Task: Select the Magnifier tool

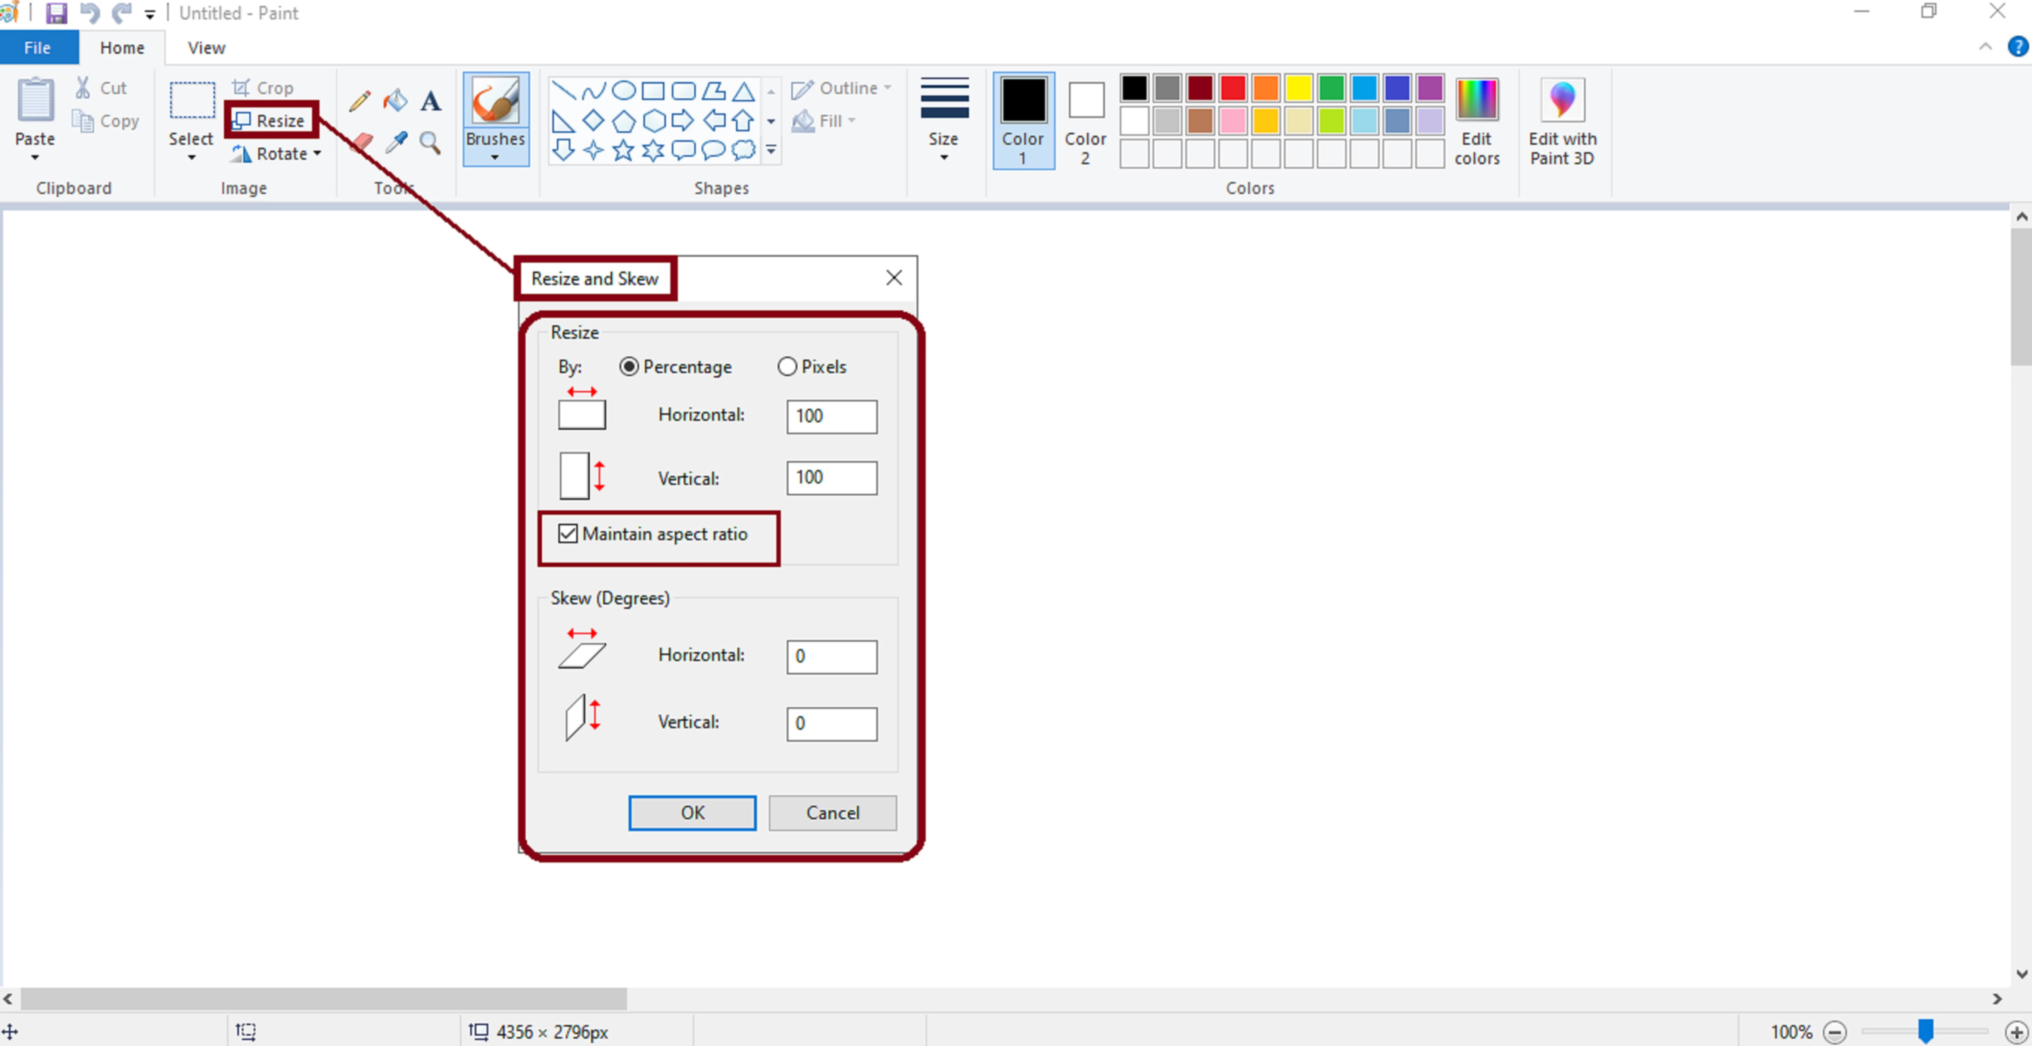Action: [430, 143]
